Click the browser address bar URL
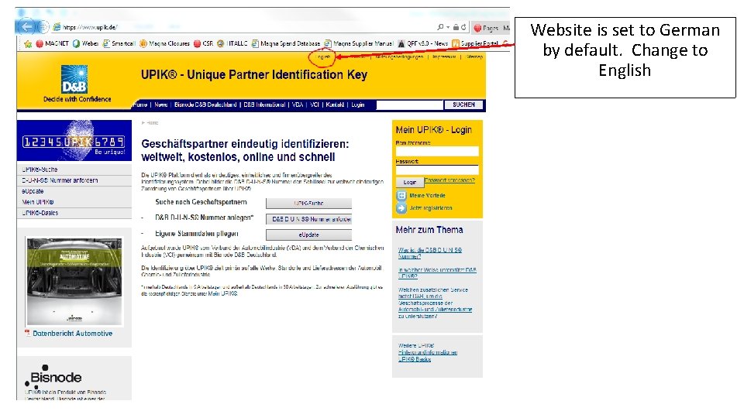 point(90,28)
